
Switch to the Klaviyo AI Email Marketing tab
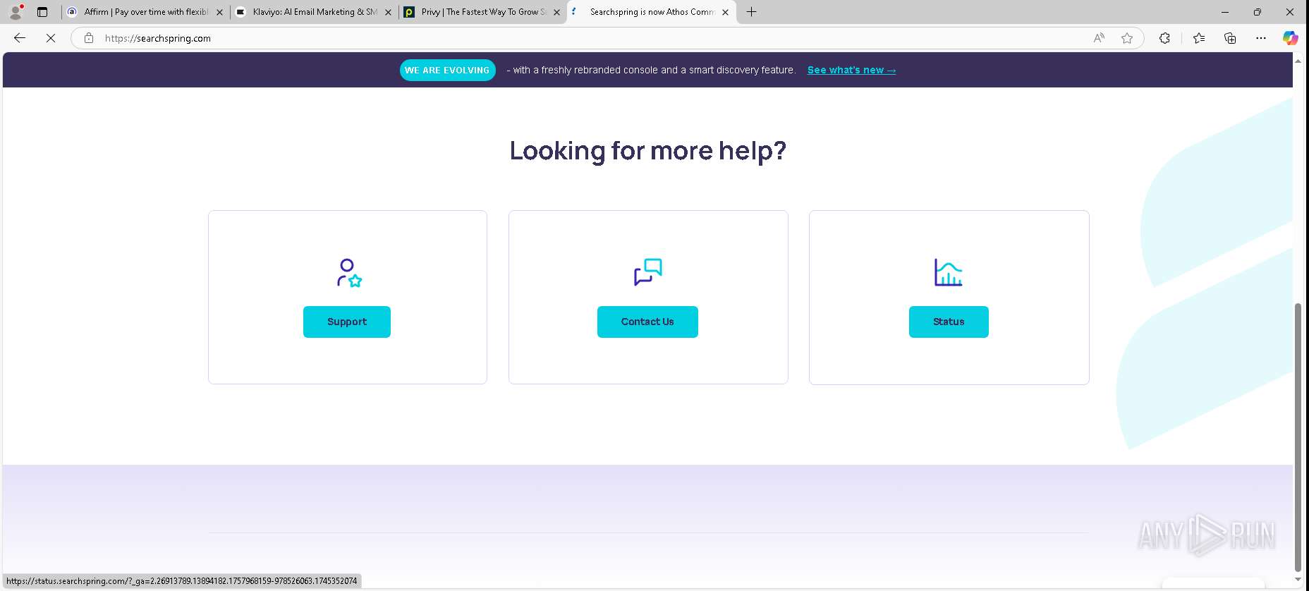coord(314,12)
